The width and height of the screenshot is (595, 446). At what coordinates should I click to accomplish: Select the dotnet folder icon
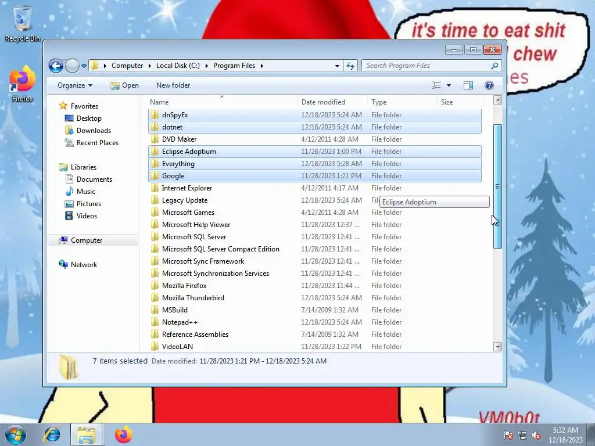coord(155,127)
